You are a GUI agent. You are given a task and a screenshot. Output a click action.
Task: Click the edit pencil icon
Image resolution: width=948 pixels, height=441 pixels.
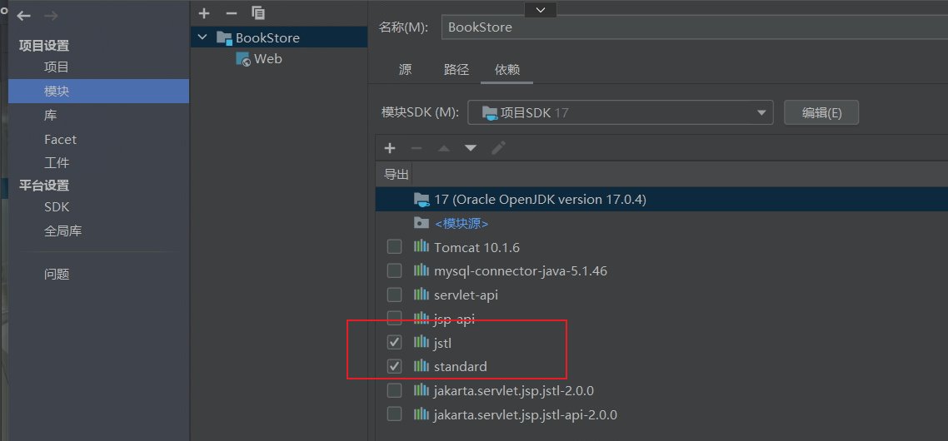pos(498,148)
